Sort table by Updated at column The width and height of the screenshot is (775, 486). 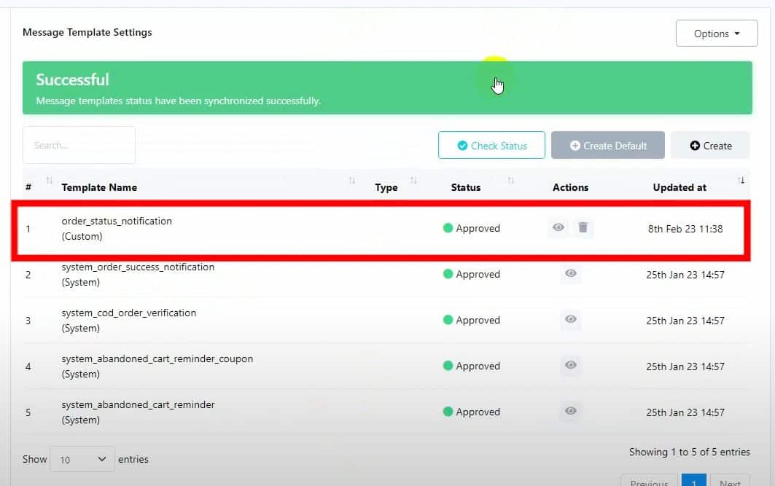[x=741, y=181]
